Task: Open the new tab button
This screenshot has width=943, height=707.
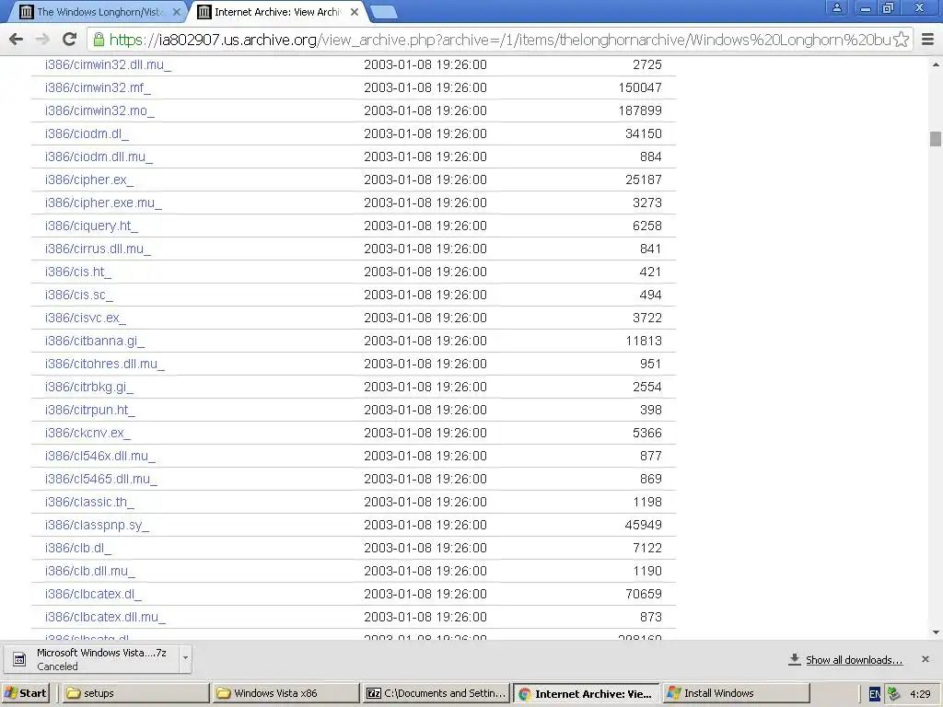Action: coord(382,11)
